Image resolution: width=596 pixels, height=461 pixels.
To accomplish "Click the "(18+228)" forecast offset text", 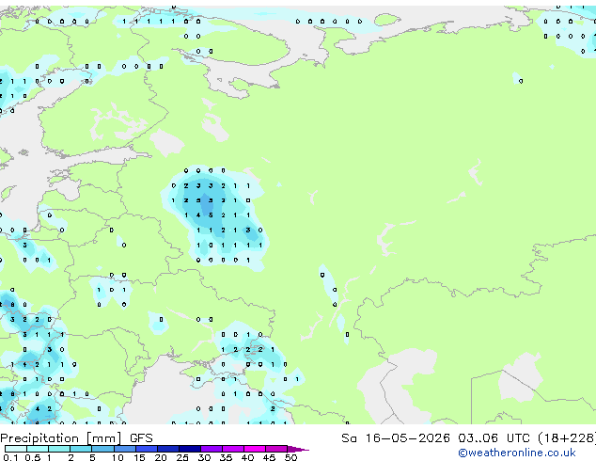I will point(567,438).
